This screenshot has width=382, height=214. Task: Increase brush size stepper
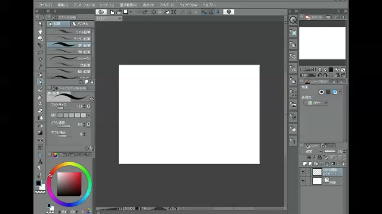click(84, 105)
